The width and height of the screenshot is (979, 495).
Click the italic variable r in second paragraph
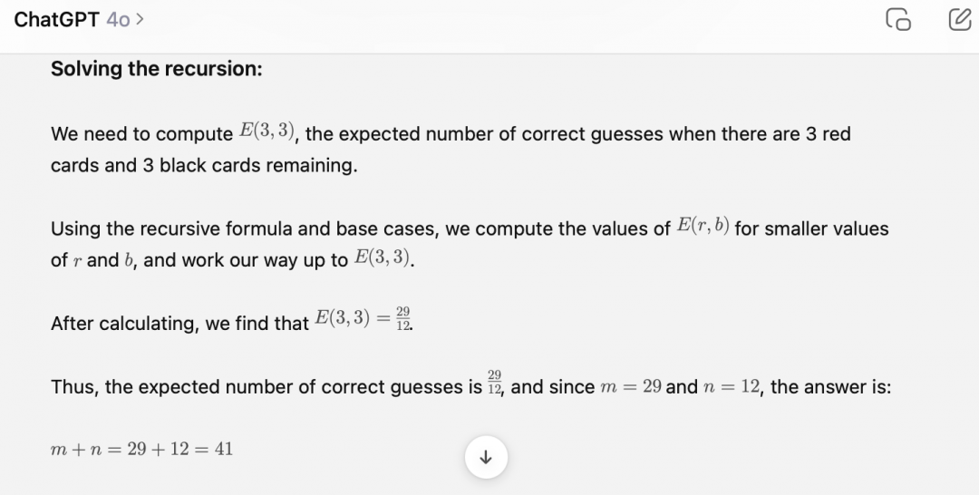[76, 261]
